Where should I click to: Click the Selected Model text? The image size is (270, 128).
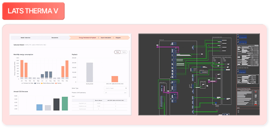[19, 45]
